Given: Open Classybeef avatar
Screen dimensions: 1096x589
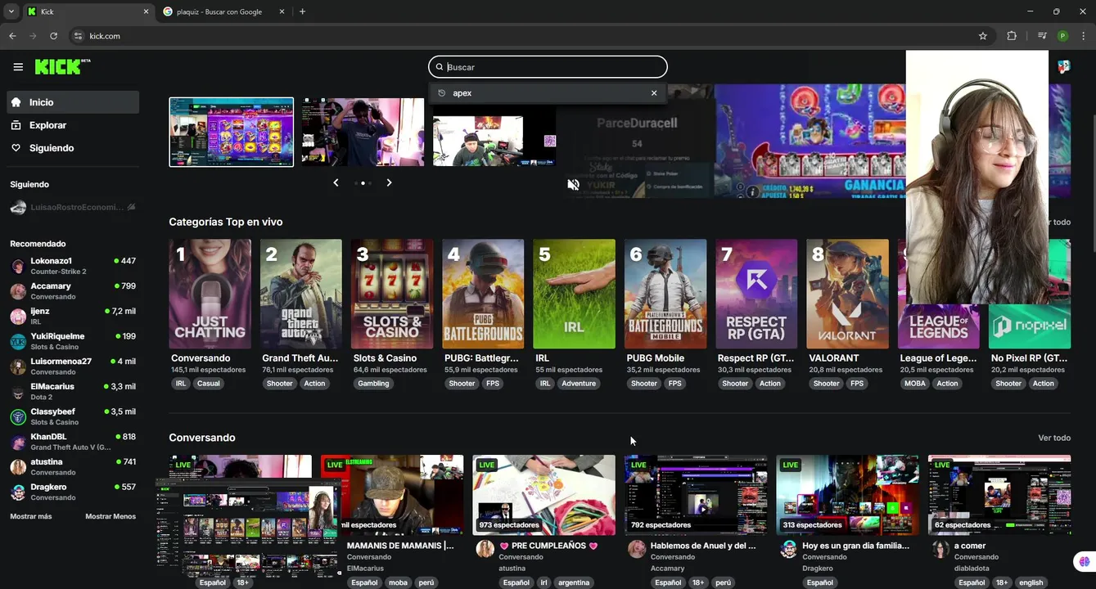Looking at the screenshot, I should click(x=18, y=417).
